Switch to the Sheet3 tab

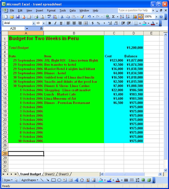tap(63, 174)
